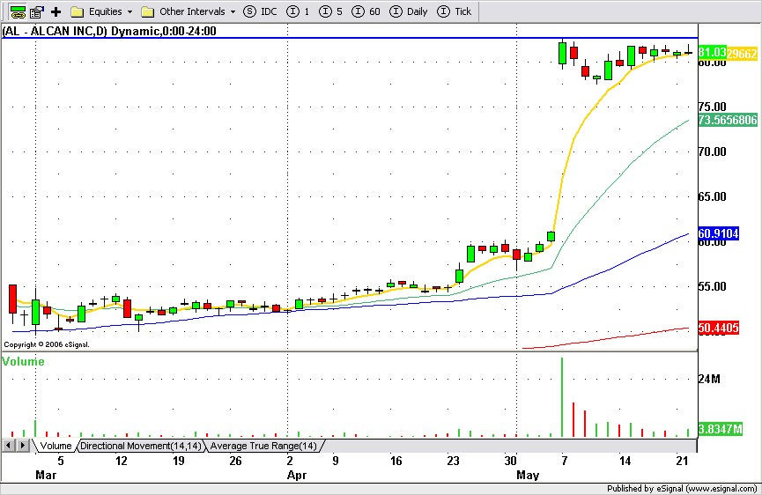This screenshot has width=762, height=495.
Task: Click the plus add icon
Action: (x=55, y=11)
